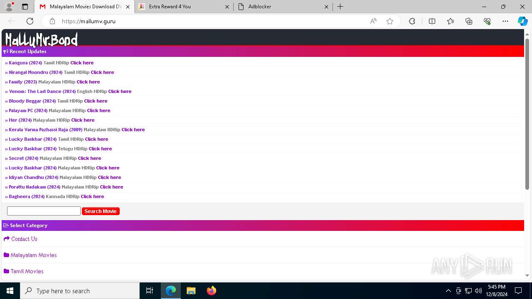
Task: Click the taskbar search box
Action: click(x=80, y=291)
